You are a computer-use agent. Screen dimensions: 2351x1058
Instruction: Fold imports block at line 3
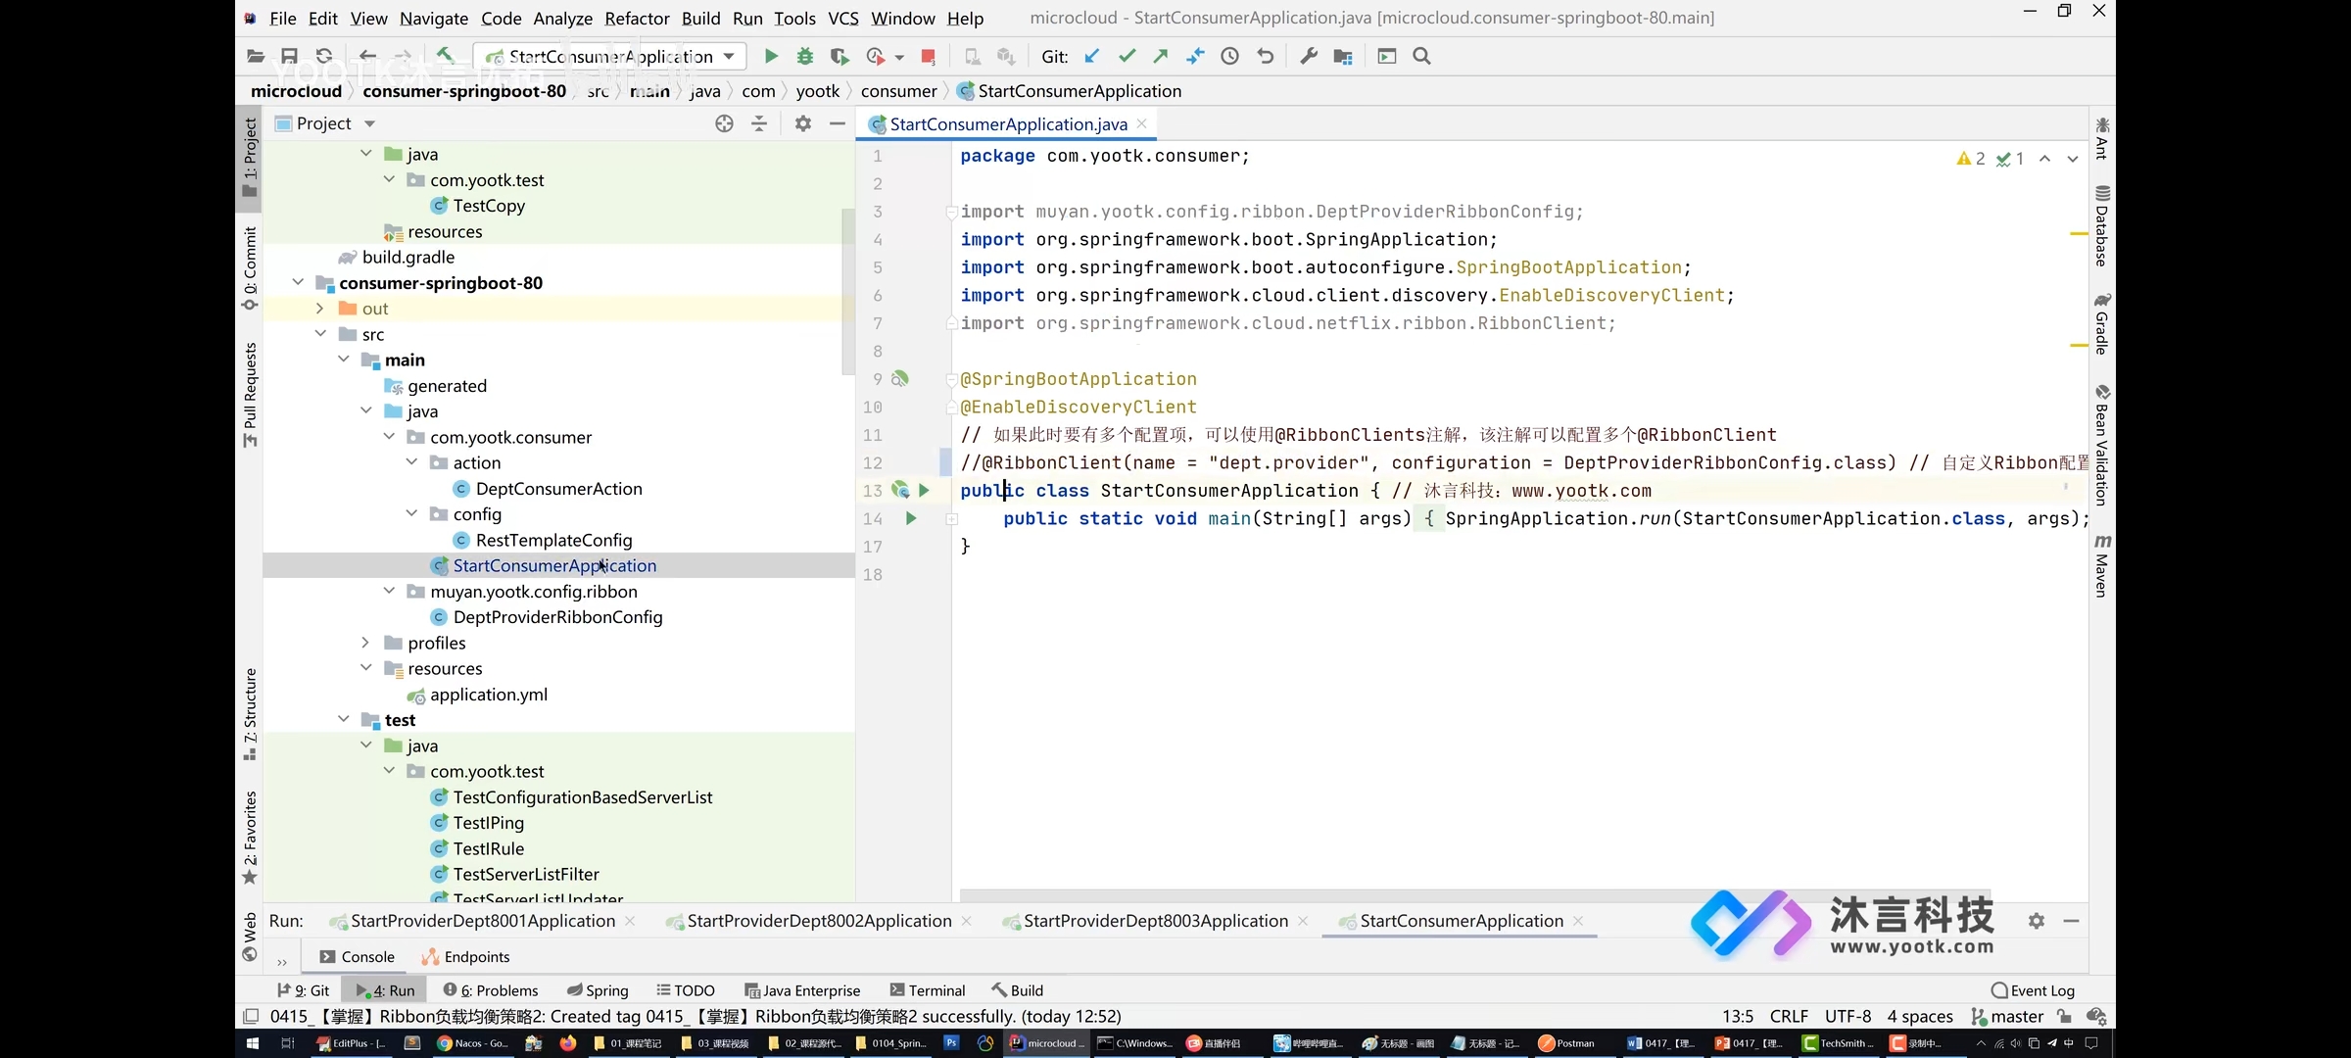coord(951,212)
